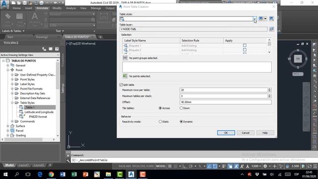Viewport: 318px width, 179px height.
Task: Click the status bar customization menu icon
Action: [x=315, y=166]
